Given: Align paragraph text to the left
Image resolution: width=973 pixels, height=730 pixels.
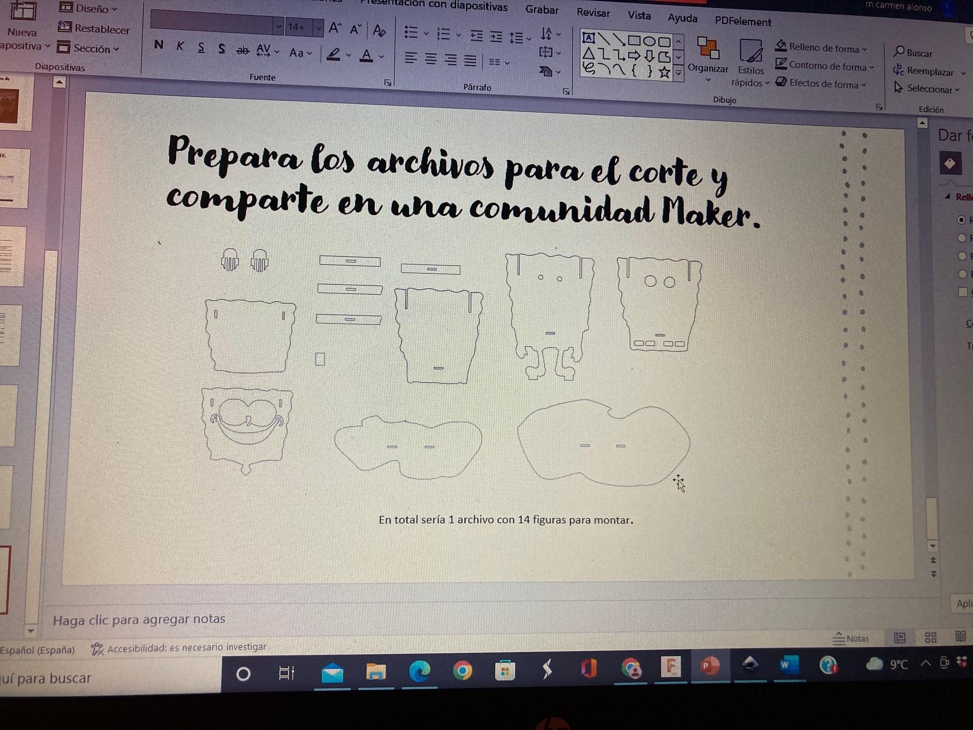Looking at the screenshot, I should pos(411,58).
